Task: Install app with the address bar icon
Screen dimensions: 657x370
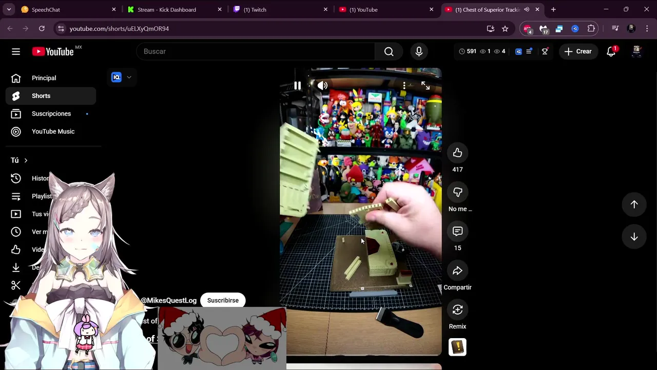Action: 491,29
